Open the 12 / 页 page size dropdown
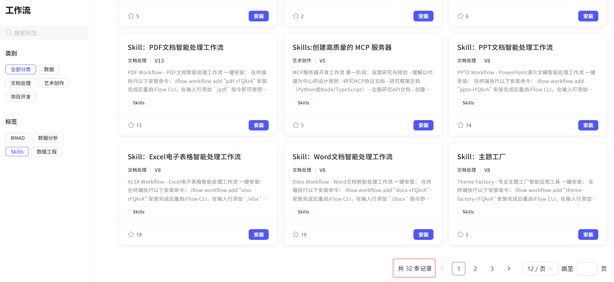Viewport: 614px width, 282px height. (540, 269)
